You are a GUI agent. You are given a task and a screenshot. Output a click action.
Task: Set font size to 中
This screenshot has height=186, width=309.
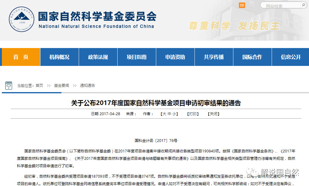pyautogui.click(x=169, y=114)
